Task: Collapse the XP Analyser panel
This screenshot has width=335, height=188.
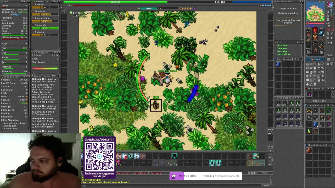Action: [x=58, y=53]
